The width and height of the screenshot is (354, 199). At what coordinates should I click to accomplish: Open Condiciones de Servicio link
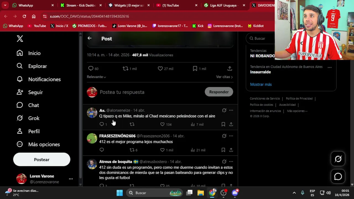pyautogui.click(x=265, y=99)
